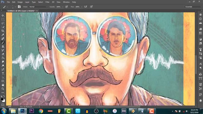Select the Move tool
The height and width of the screenshot is (114, 203).
tap(3, 16)
